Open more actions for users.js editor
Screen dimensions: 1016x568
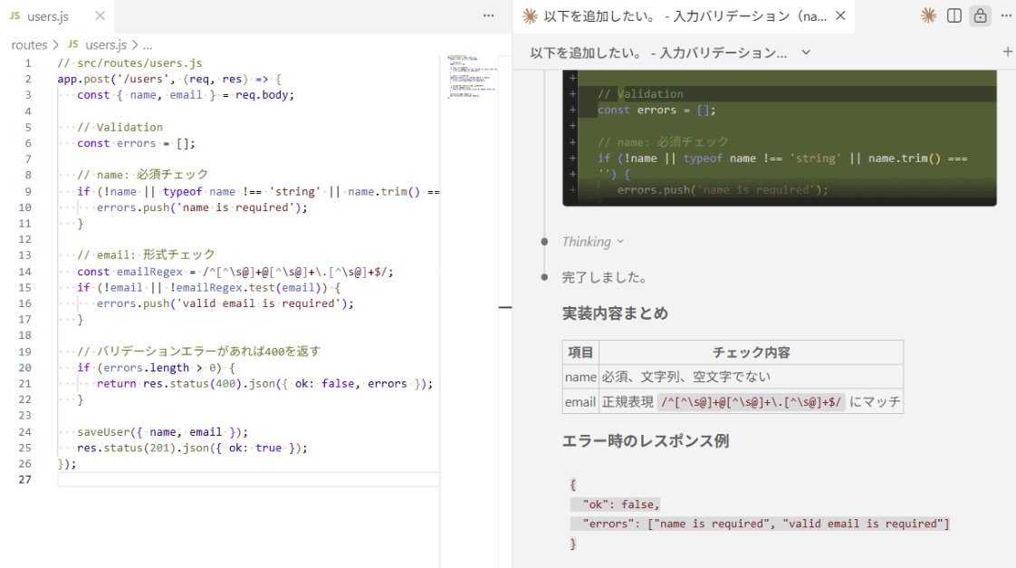(489, 15)
